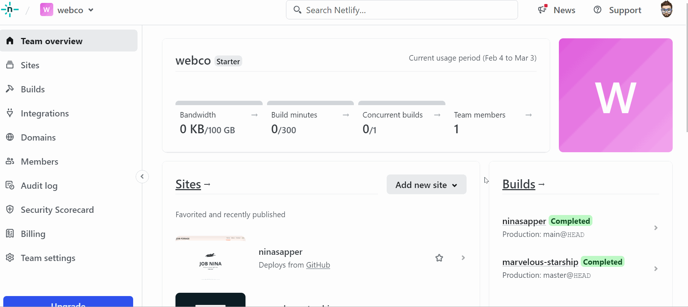This screenshot has width=688, height=307.
Task: Click the Billing receipt icon
Action: [10, 234]
